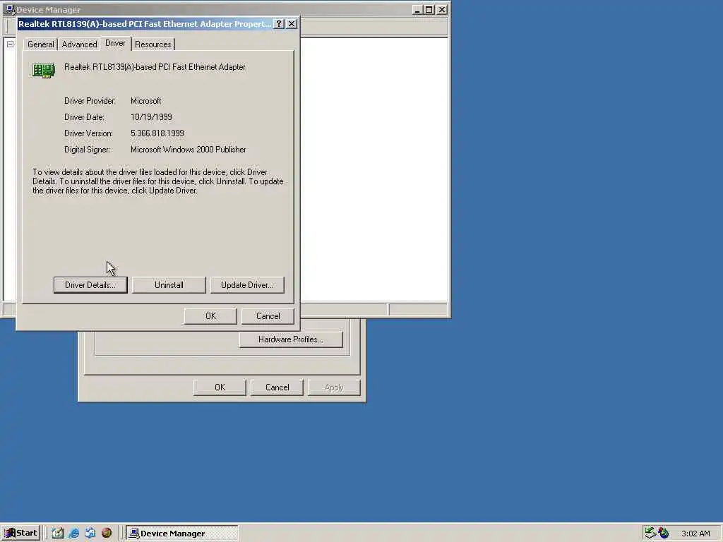The image size is (723, 542).
Task: Click the Driver Details button
Action: coord(90,285)
